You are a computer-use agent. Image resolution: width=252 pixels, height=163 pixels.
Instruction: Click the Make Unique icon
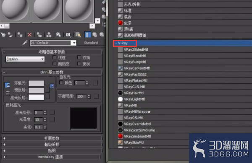[x=49, y=35]
